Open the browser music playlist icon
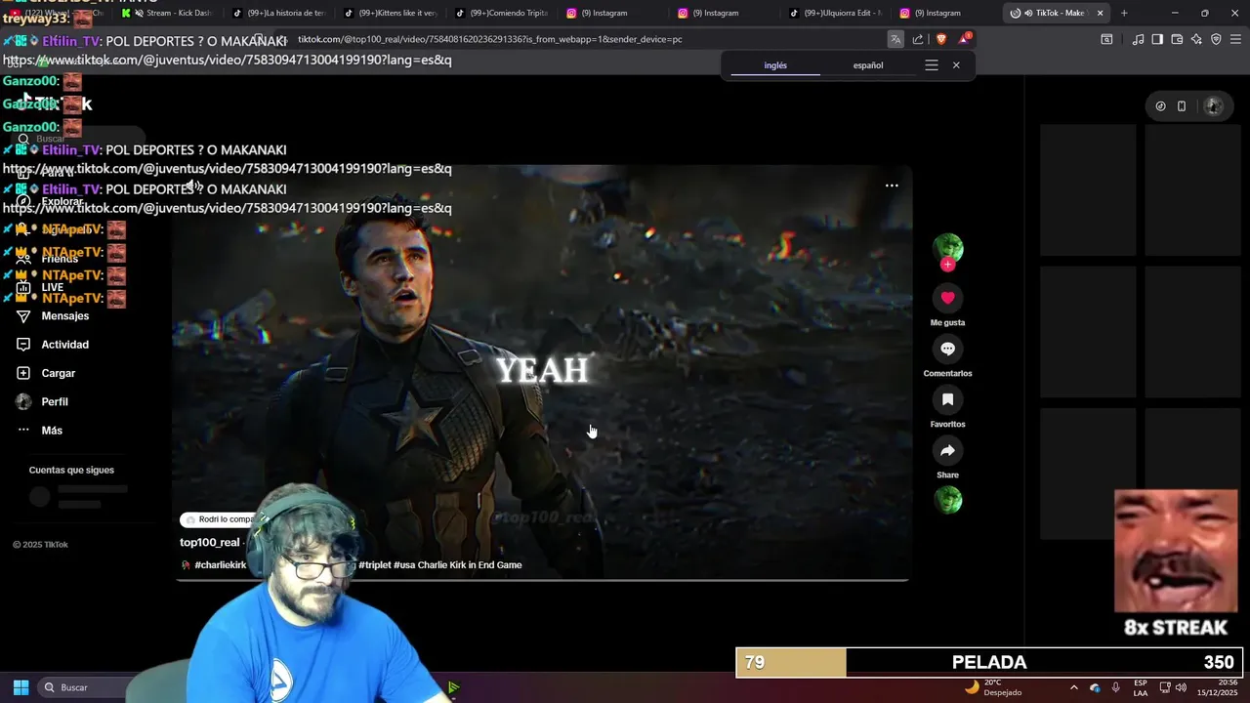The height and width of the screenshot is (703, 1250). pyautogui.click(x=1138, y=39)
